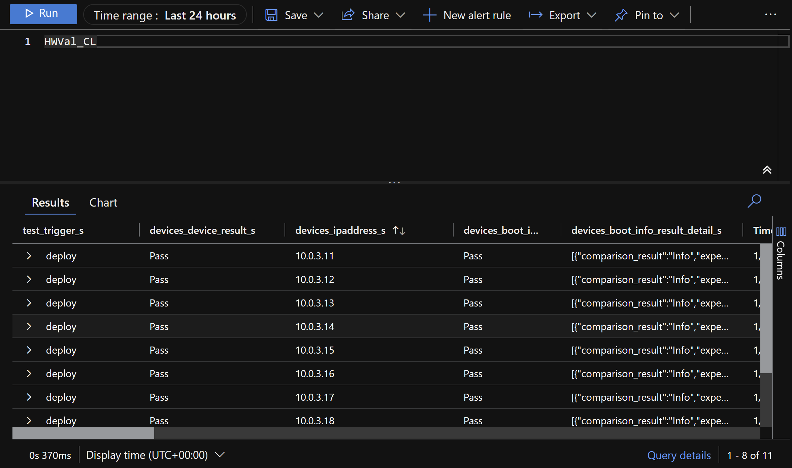Click the horizontal scrollbar thumb of results
This screenshot has width=792, height=468.
tap(83, 433)
